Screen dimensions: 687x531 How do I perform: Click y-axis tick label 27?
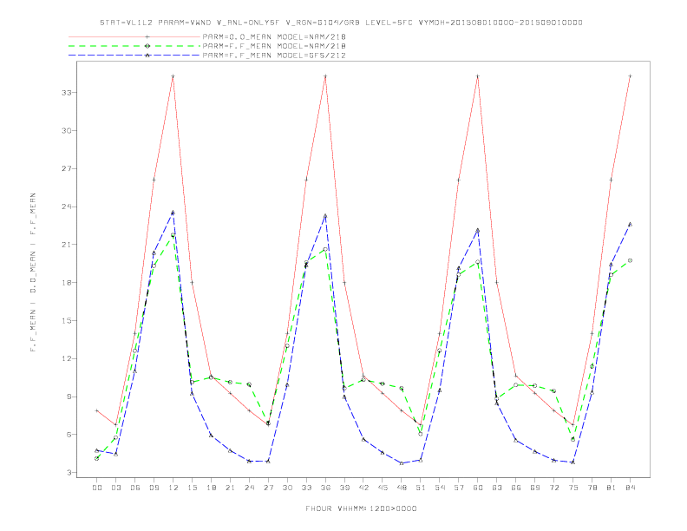point(67,168)
